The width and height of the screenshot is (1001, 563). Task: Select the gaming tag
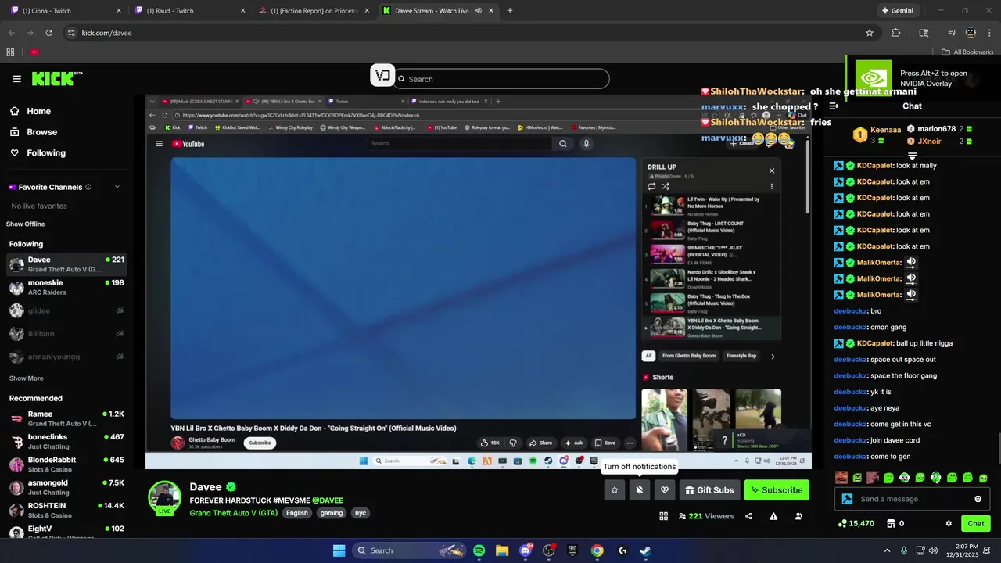pos(332,513)
